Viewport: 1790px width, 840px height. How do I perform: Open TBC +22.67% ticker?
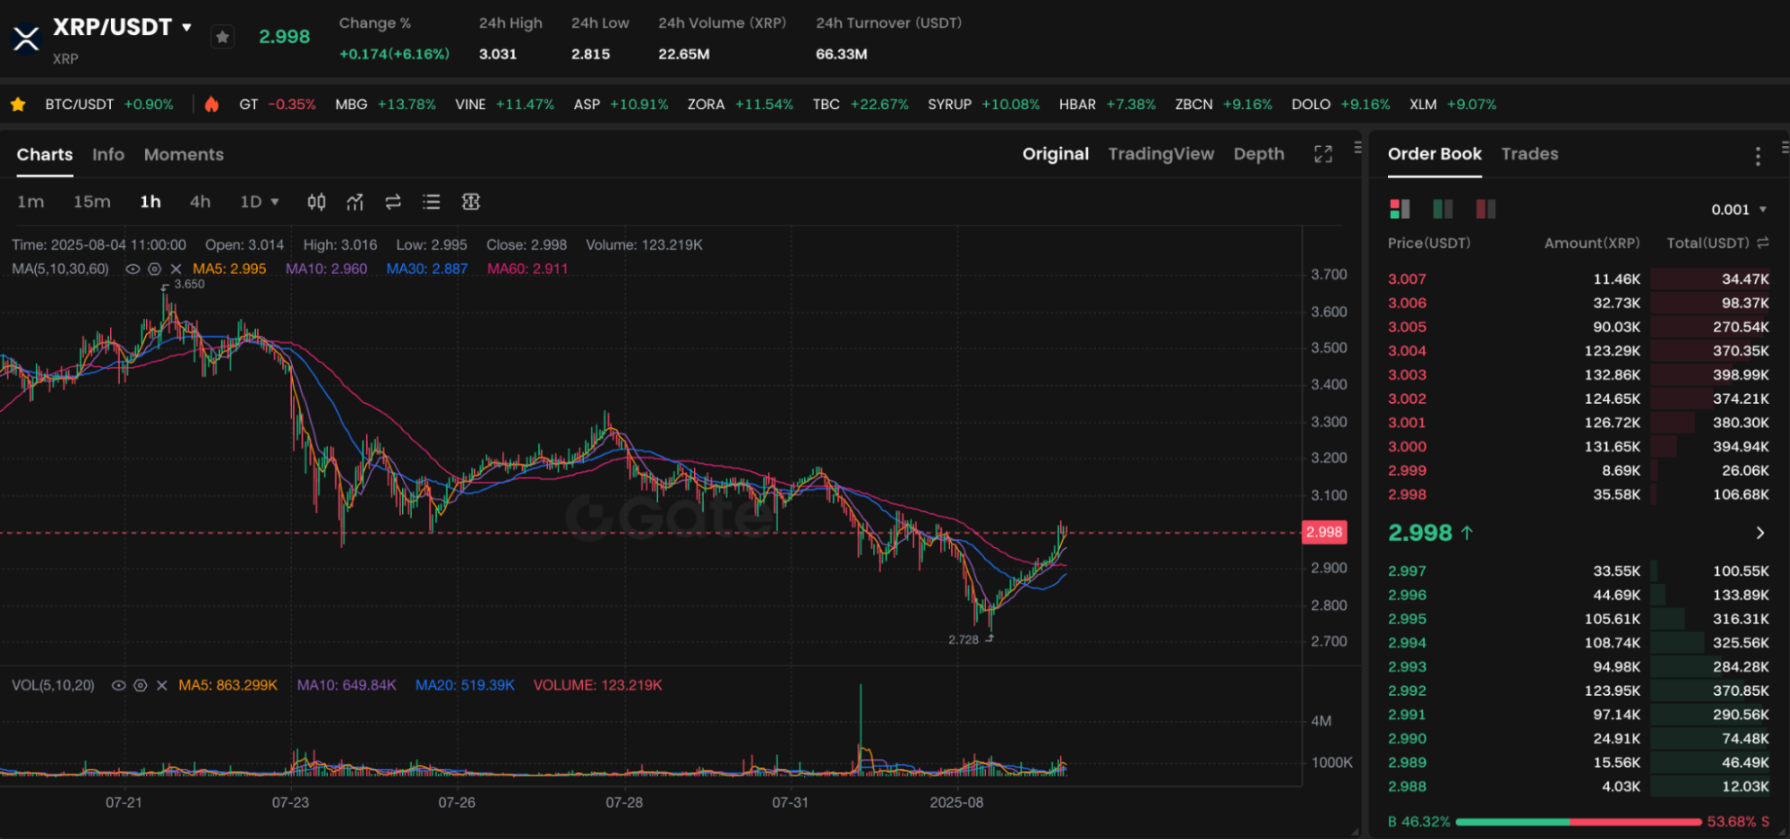pyautogui.click(x=861, y=105)
